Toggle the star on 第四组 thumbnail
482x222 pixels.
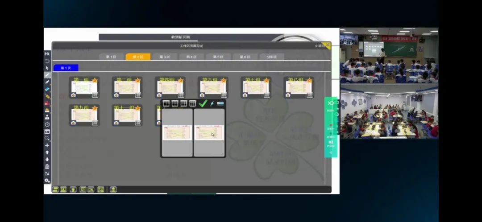click(179, 81)
